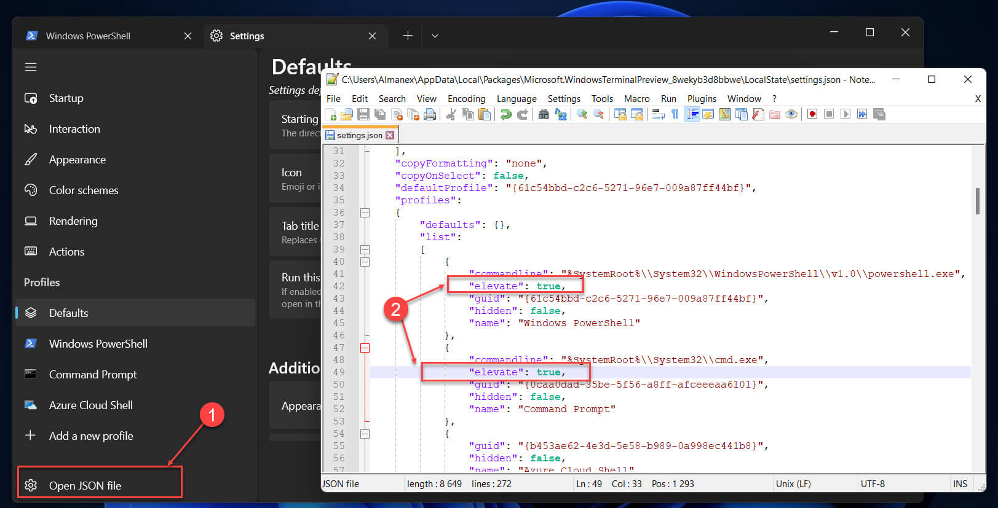
Task: Cut selection using the scissors icon
Action: pyautogui.click(x=451, y=114)
